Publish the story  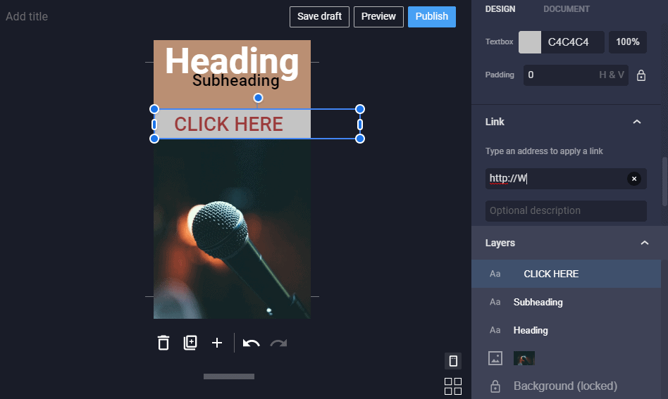pyautogui.click(x=431, y=17)
